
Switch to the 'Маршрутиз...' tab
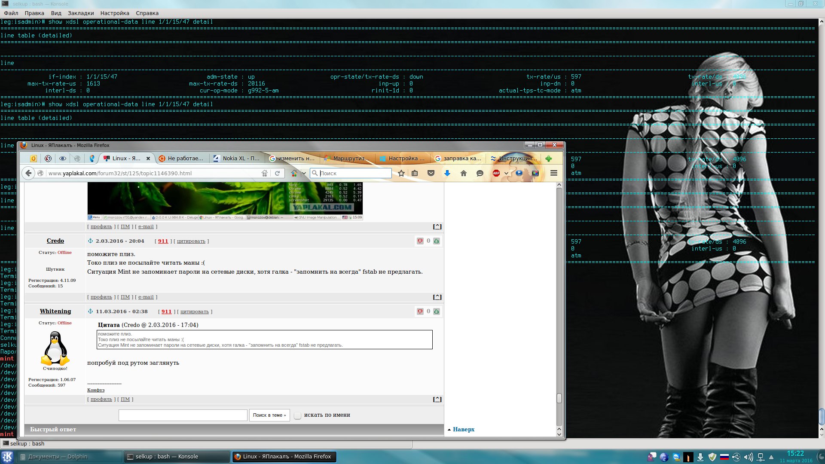point(347,159)
